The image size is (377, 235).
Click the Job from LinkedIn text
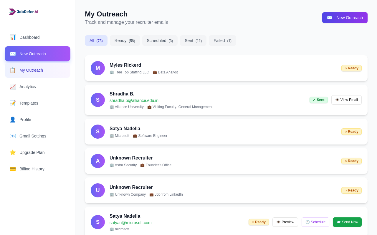pyautogui.click(x=169, y=194)
